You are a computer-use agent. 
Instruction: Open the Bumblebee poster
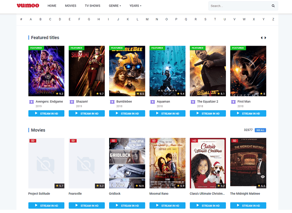127,71
